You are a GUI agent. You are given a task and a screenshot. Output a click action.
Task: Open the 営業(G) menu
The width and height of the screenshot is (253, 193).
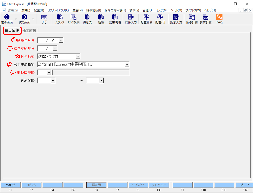click(x=13, y=10)
